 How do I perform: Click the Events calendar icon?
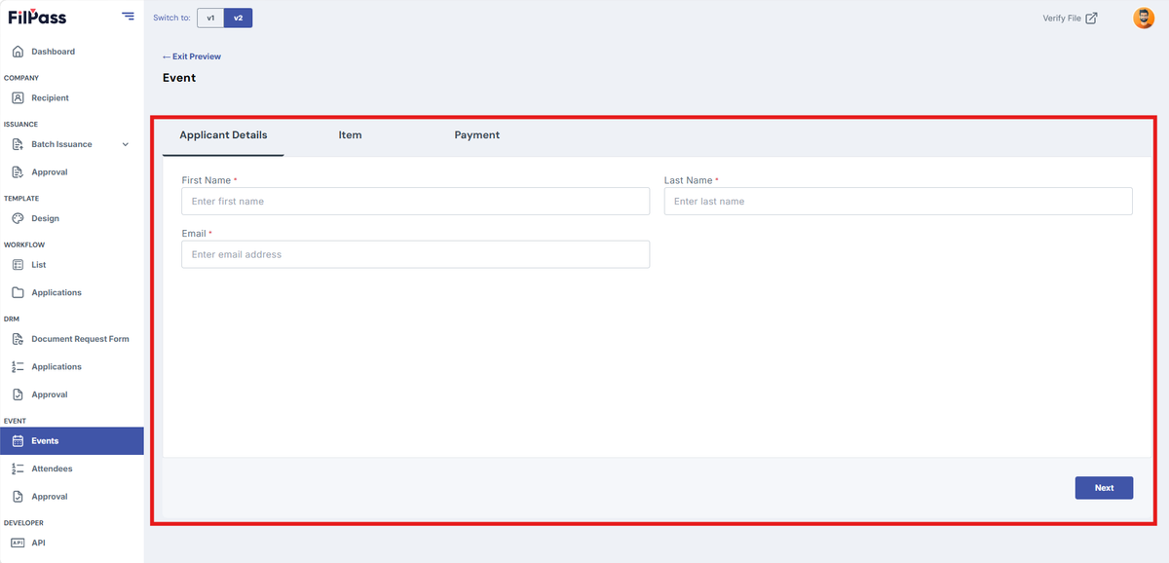click(x=18, y=441)
